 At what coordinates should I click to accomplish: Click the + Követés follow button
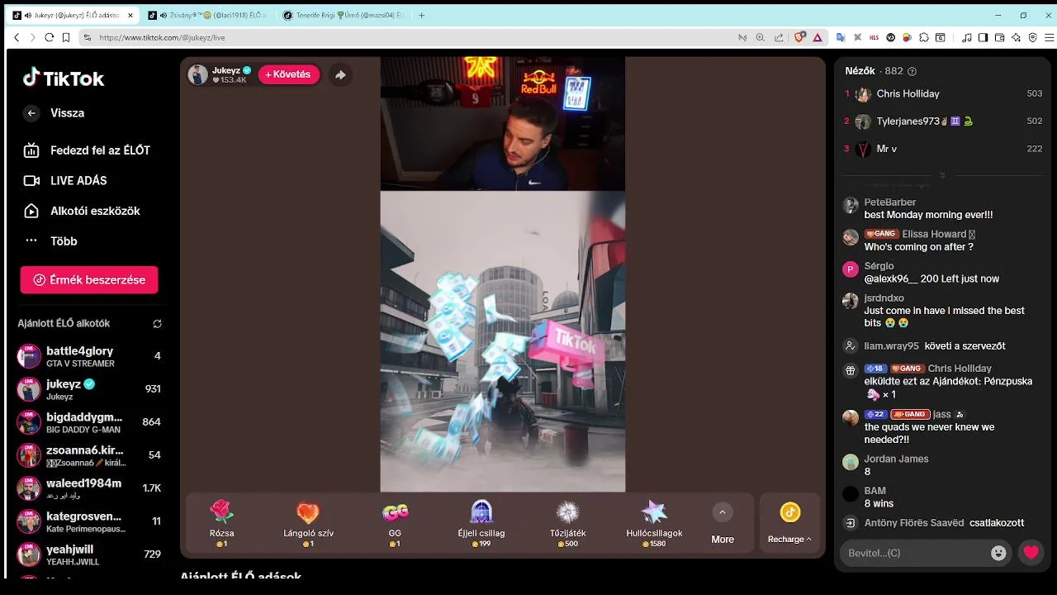(x=289, y=74)
